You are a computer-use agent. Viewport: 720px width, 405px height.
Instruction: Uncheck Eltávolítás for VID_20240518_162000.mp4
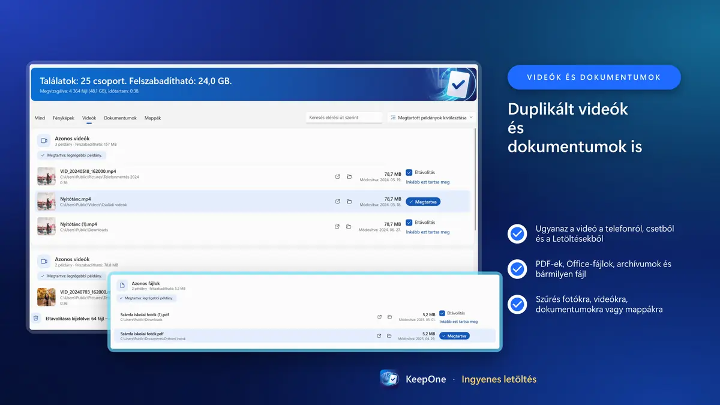[409, 172]
